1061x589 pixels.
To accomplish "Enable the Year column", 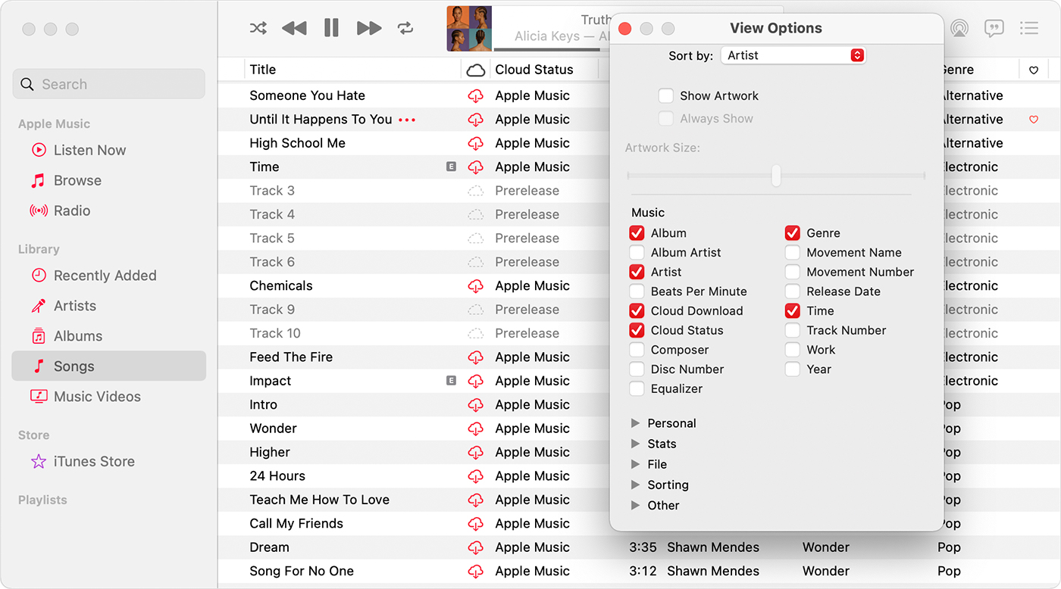I will click(793, 369).
